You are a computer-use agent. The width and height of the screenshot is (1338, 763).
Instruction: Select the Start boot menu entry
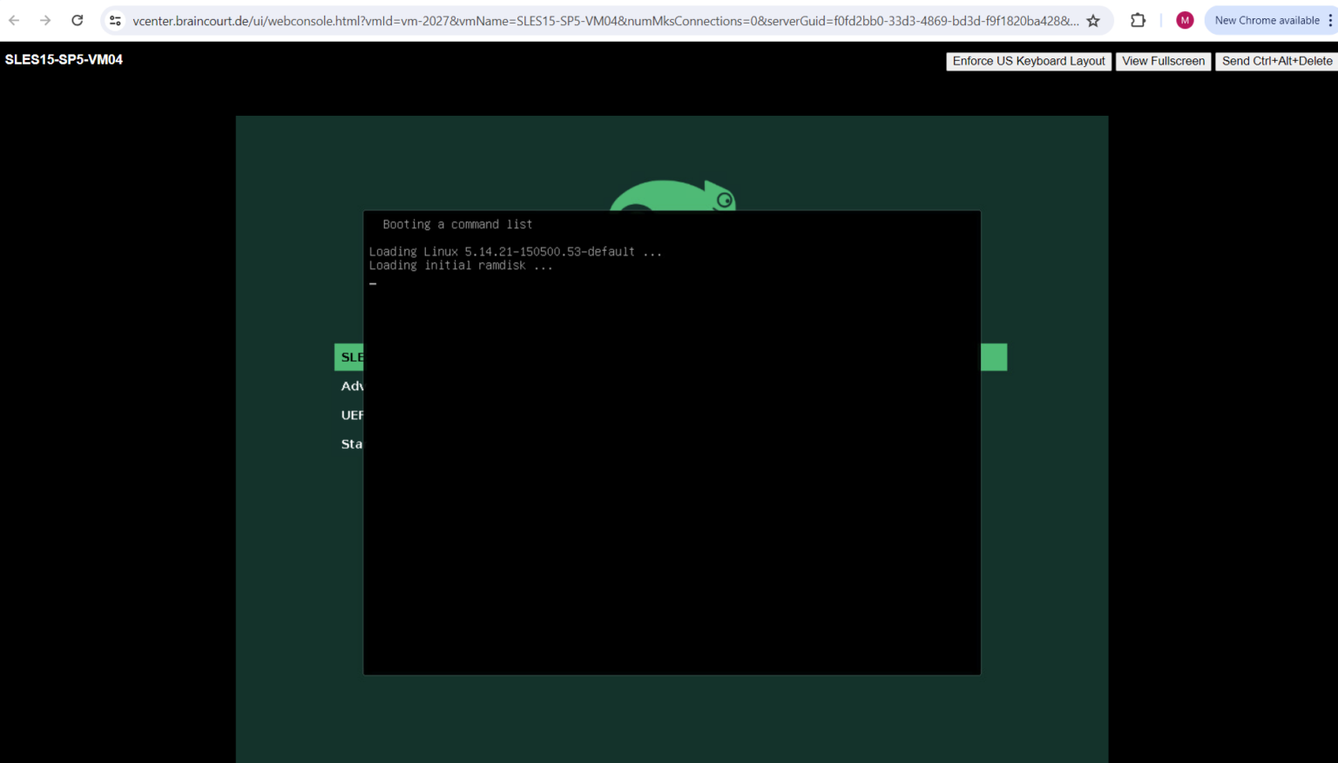pyautogui.click(x=351, y=443)
